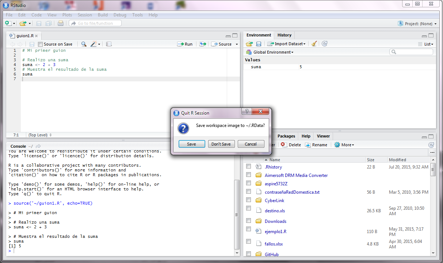Image resolution: width=443 pixels, height=263 pixels.
Task: Open the fallos.xlsx file link
Action: 274,244
